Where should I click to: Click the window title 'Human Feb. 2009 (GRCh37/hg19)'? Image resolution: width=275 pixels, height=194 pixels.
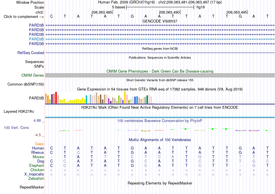click(x=126, y=2)
